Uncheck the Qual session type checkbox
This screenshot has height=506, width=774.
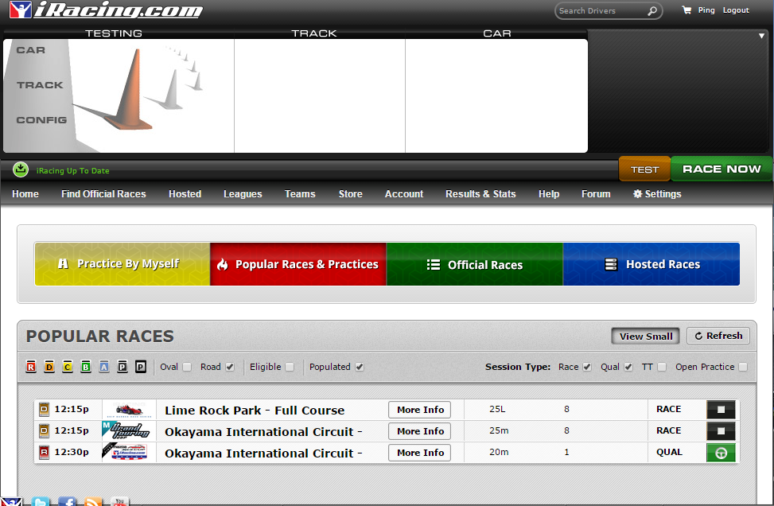[x=628, y=367]
